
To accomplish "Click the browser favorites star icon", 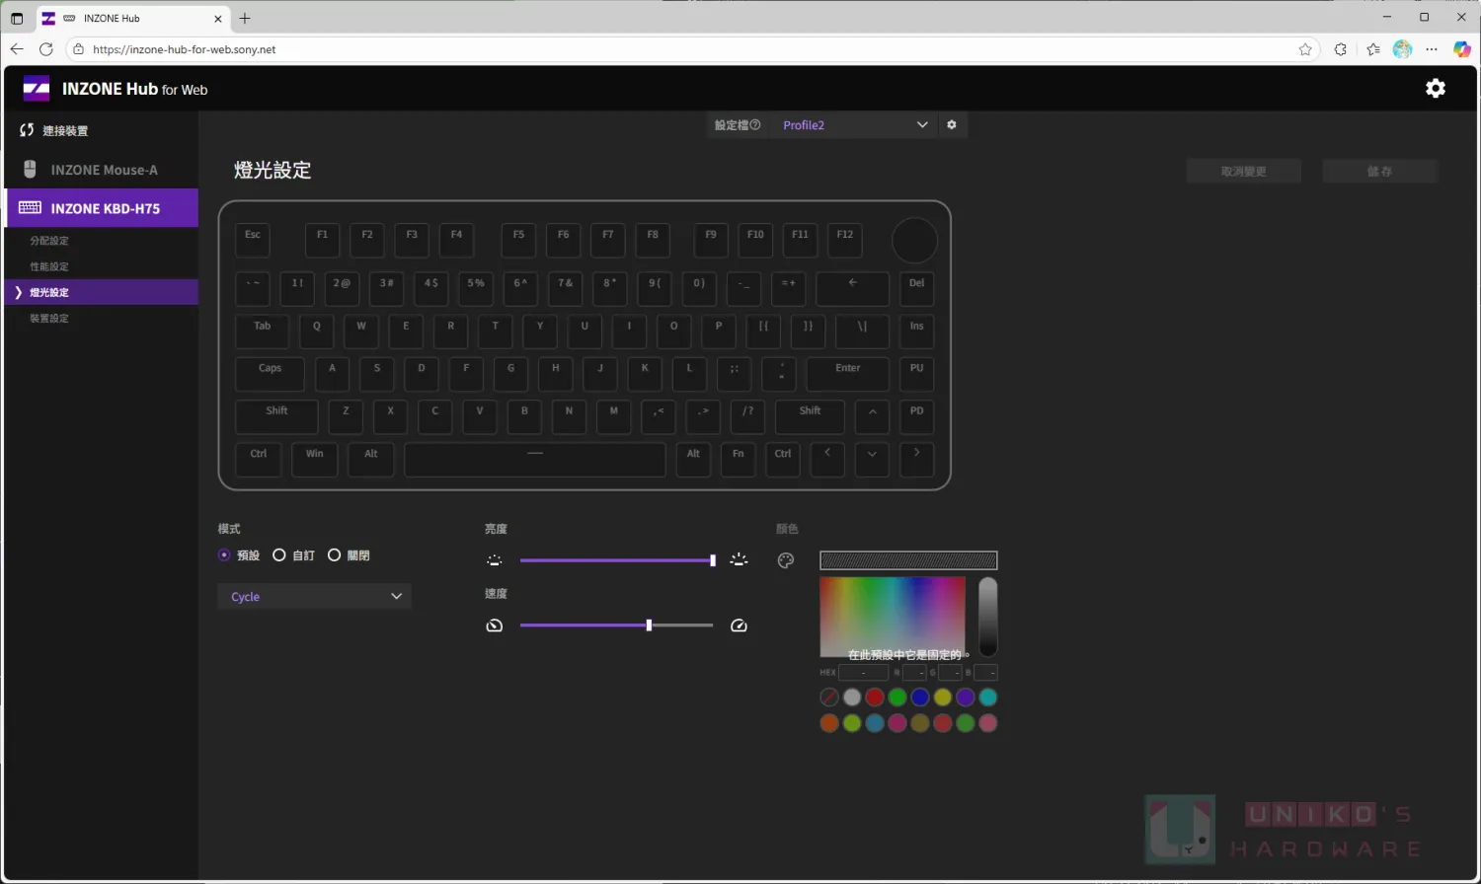I will (1305, 49).
